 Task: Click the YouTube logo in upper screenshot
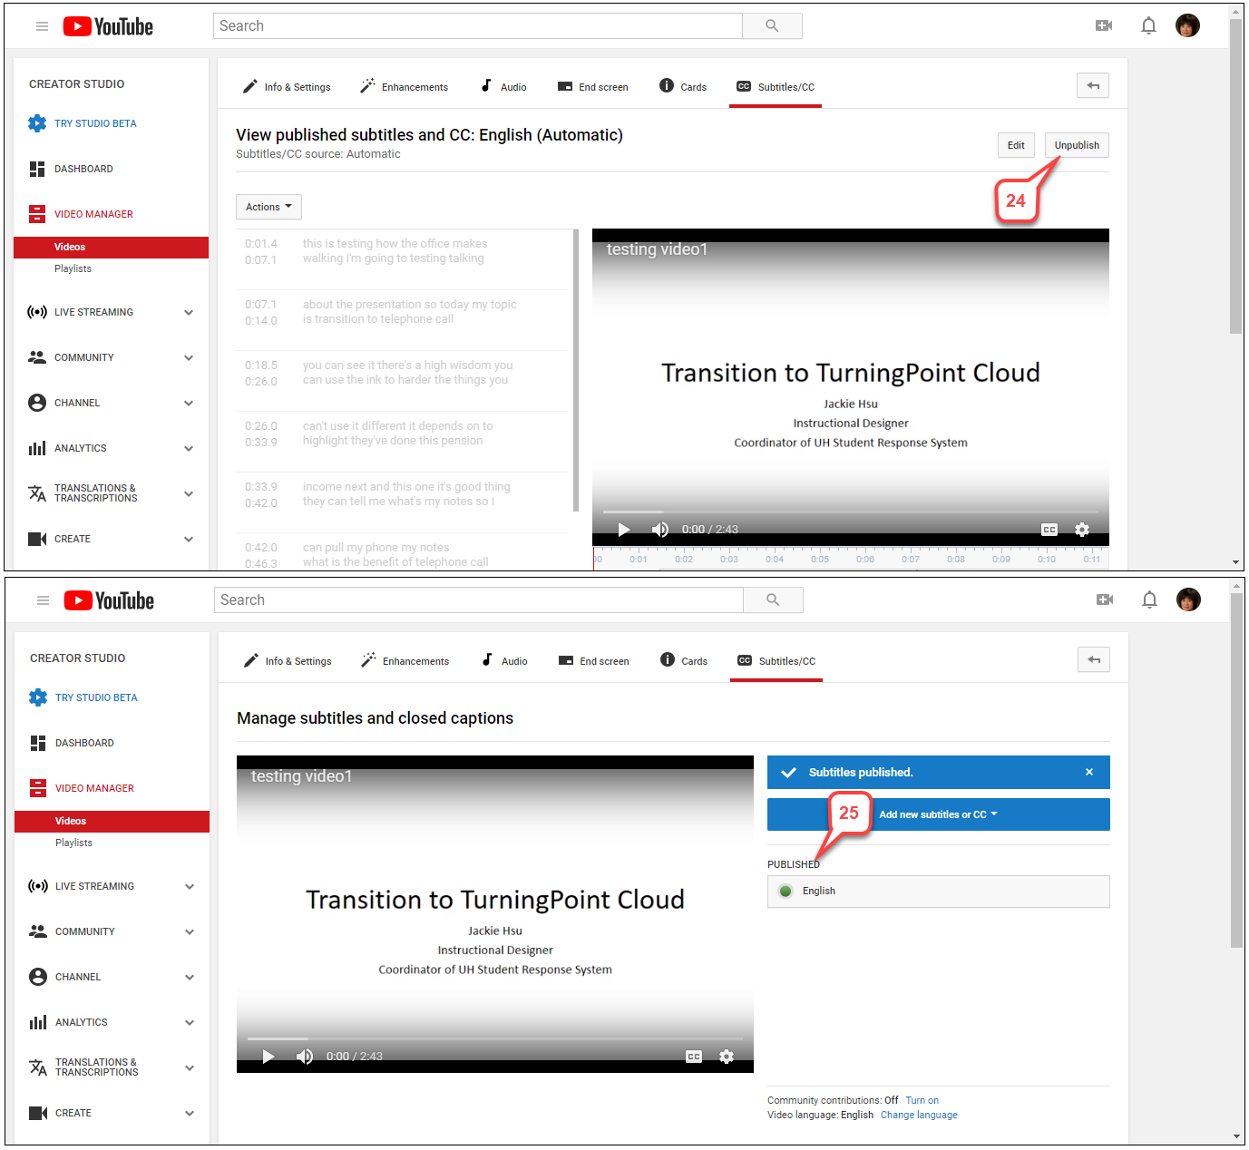[x=108, y=26]
